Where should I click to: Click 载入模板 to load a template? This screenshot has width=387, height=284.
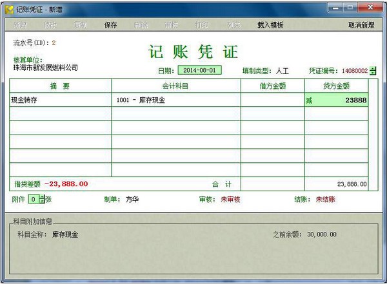270,25
